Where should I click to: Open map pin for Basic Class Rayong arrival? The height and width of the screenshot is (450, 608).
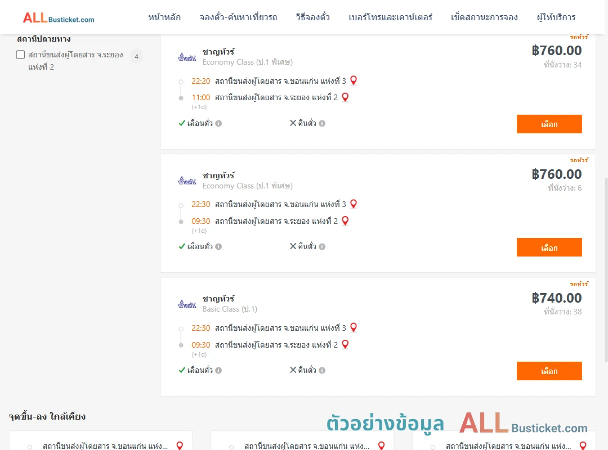click(345, 344)
